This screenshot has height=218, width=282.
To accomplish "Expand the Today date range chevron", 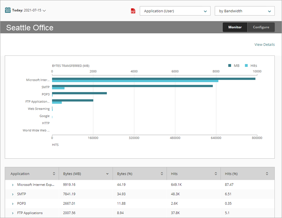I will point(44,10).
